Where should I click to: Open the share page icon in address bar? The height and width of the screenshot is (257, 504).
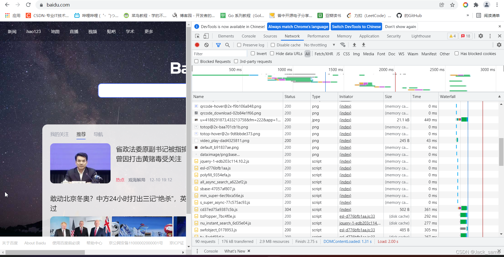coord(442,5)
